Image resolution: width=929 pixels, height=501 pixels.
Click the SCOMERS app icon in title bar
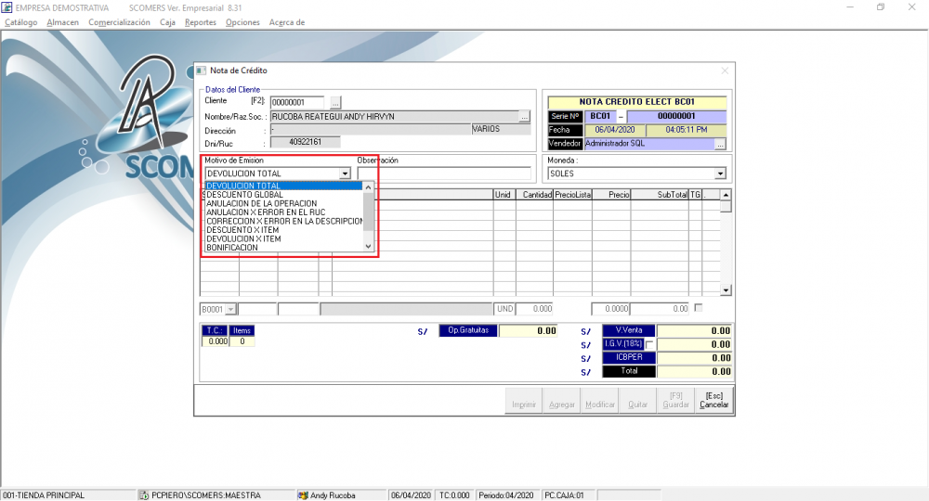pyautogui.click(x=7, y=7)
